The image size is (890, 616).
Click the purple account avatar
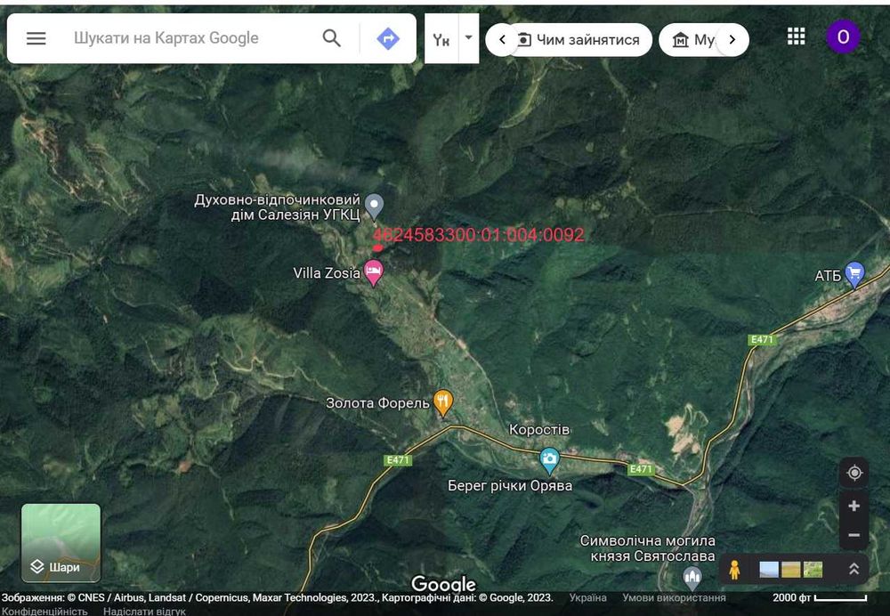843,36
